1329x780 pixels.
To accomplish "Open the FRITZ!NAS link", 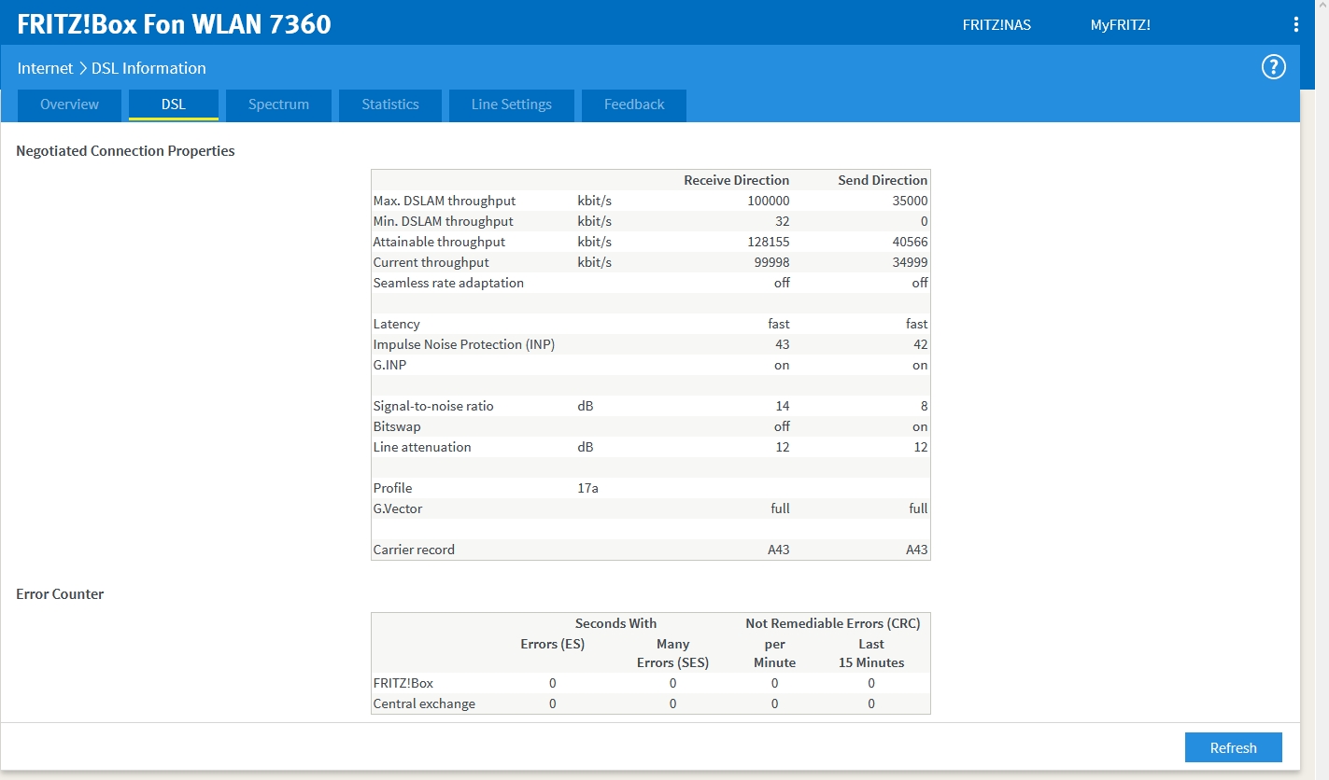I will coord(997,25).
